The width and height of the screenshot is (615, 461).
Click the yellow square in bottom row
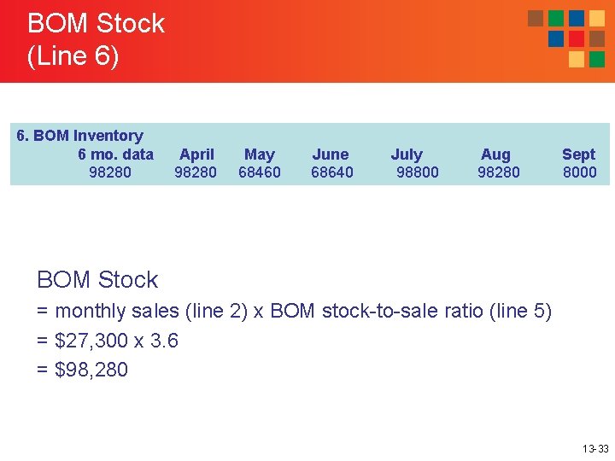[577, 59]
